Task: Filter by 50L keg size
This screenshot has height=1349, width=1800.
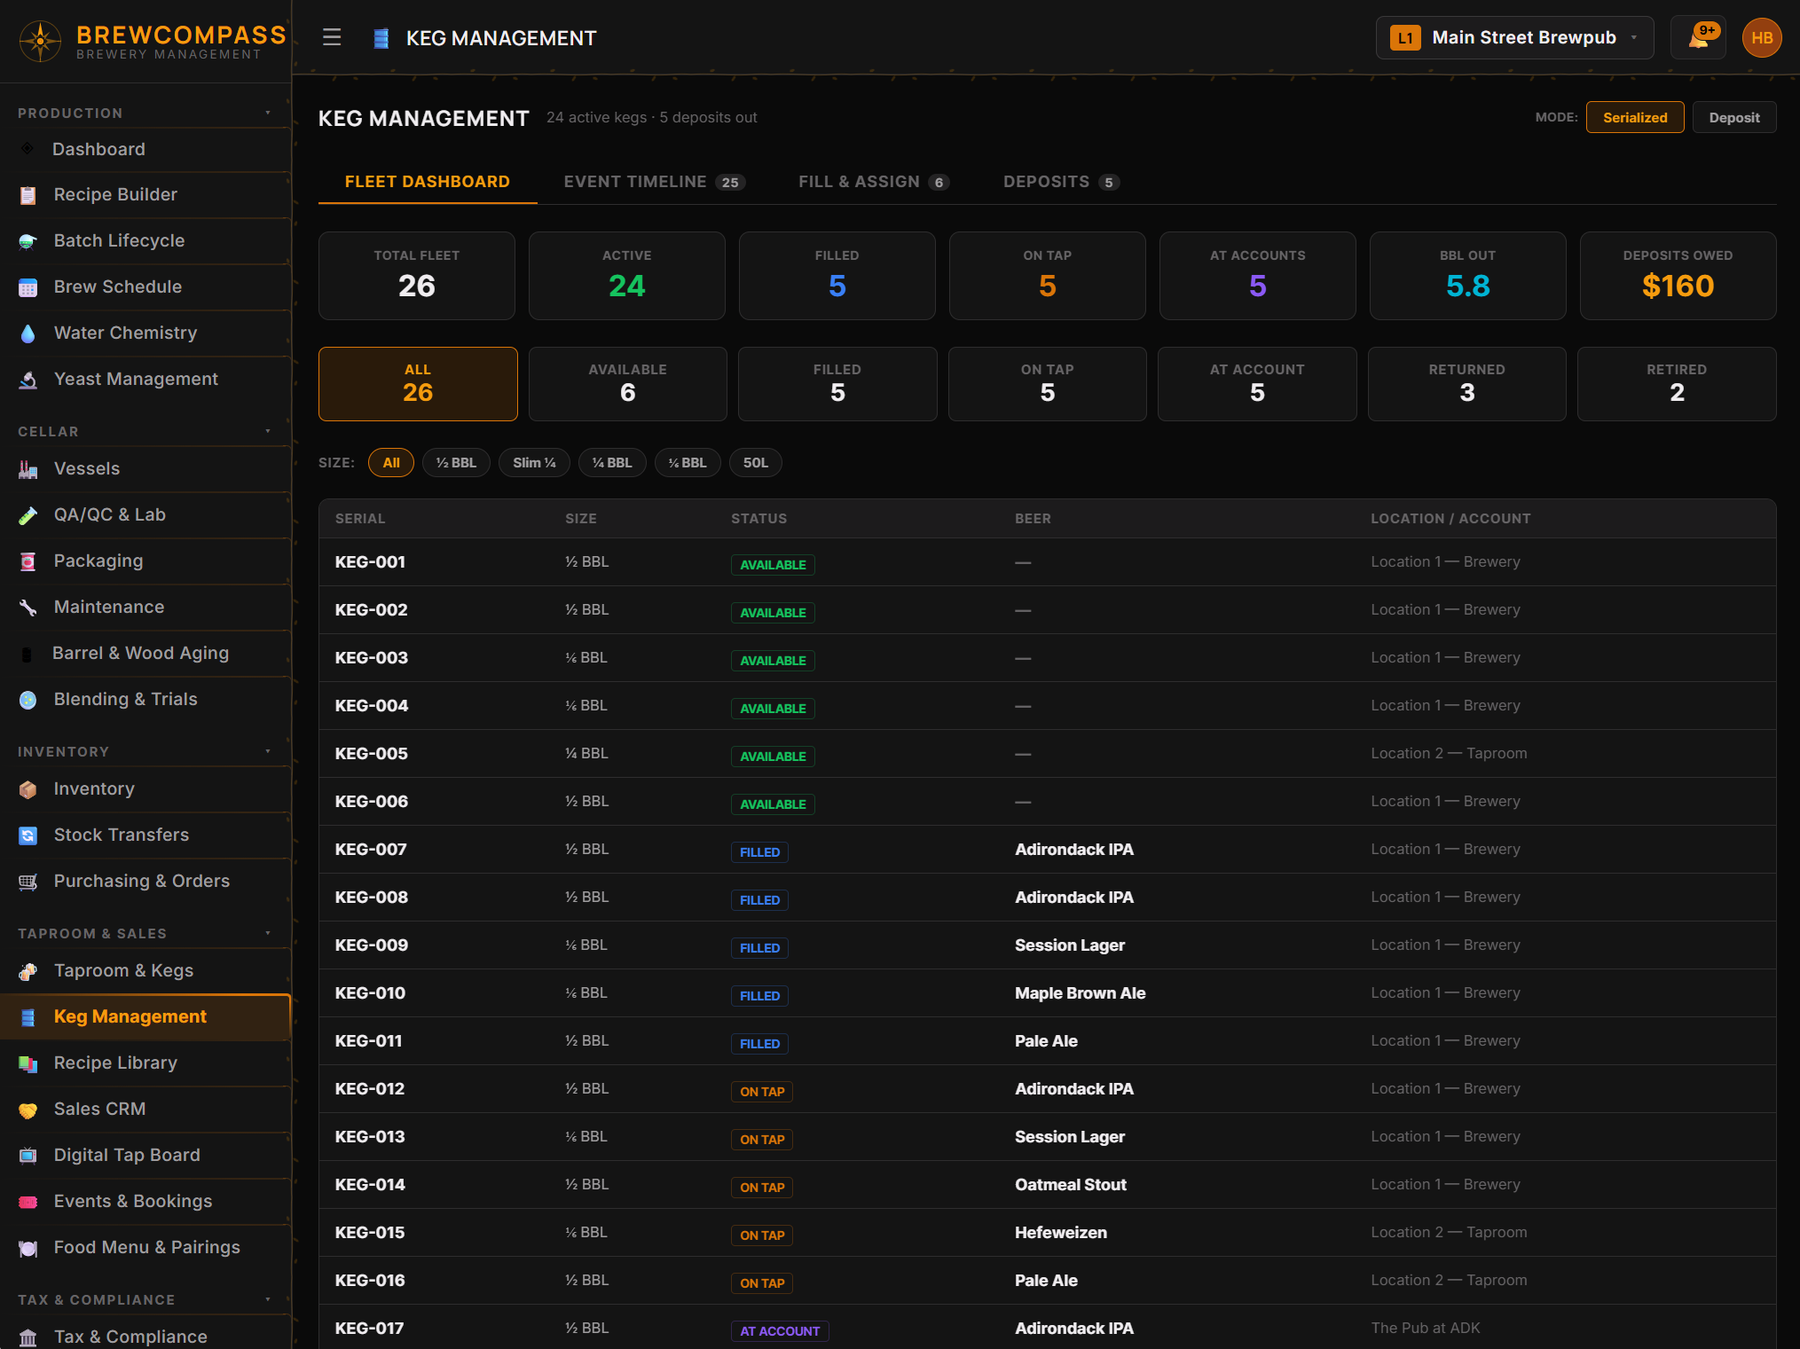Action: pos(755,462)
